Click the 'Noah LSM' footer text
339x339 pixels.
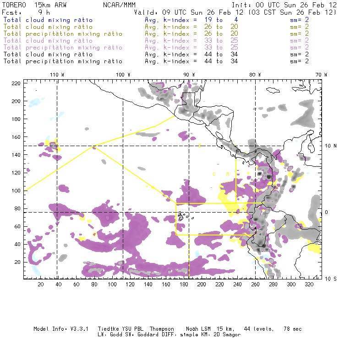pos(198,329)
